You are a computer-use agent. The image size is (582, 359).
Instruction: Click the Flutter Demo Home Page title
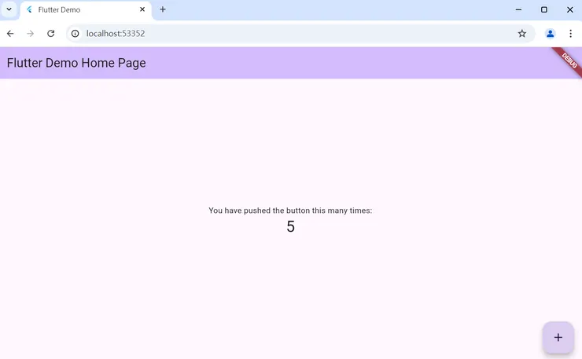point(76,63)
